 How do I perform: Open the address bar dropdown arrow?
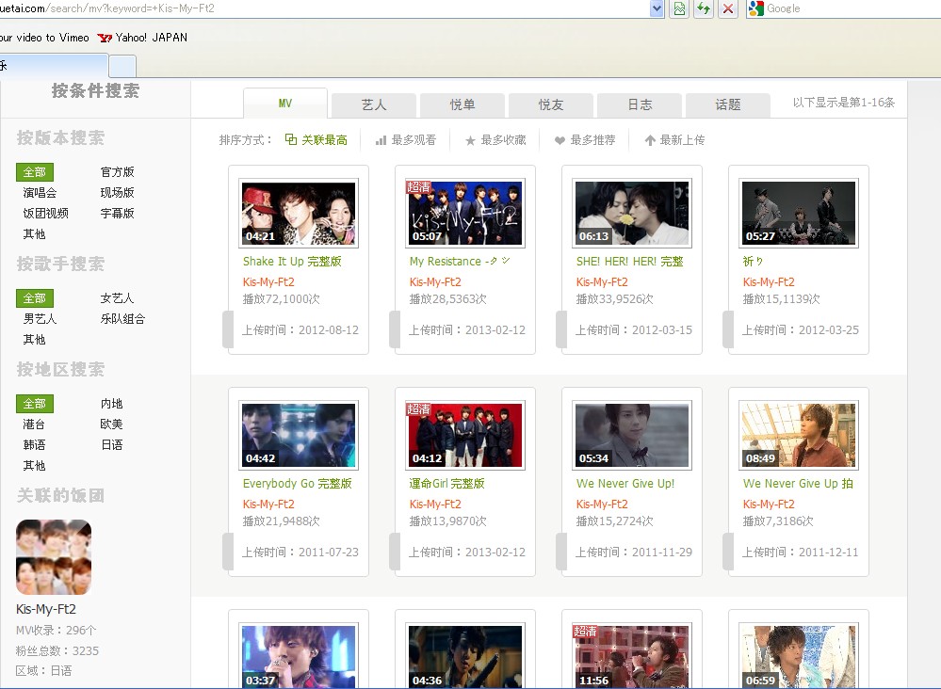(657, 8)
